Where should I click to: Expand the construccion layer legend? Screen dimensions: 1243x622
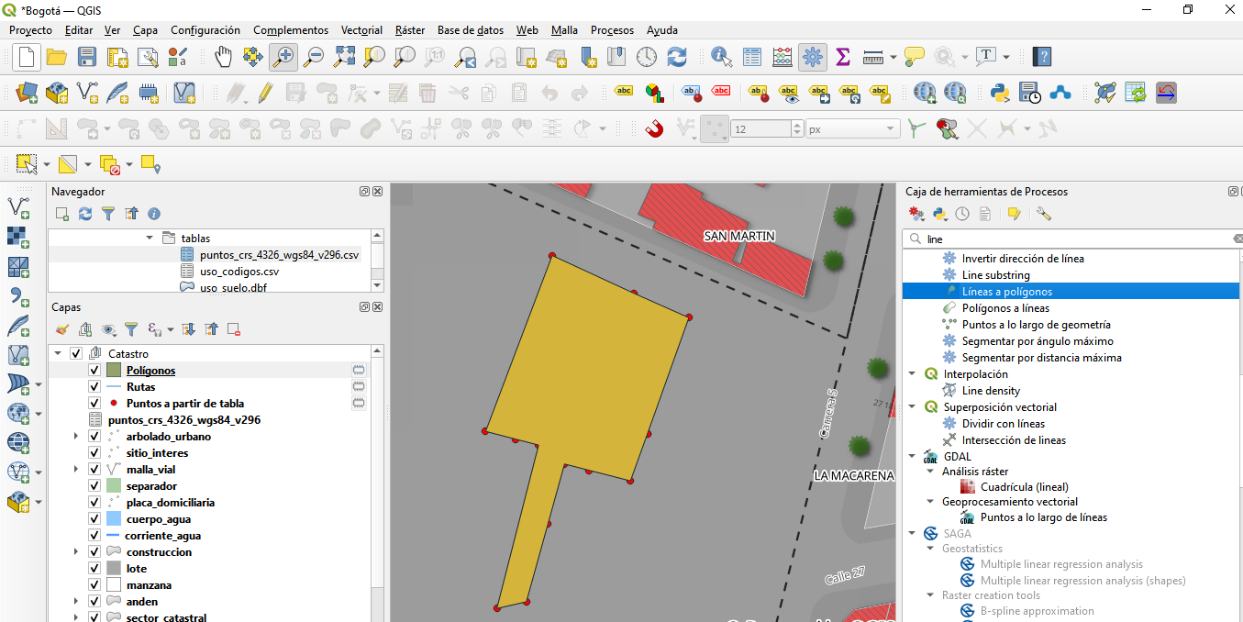click(x=77, y=552)
